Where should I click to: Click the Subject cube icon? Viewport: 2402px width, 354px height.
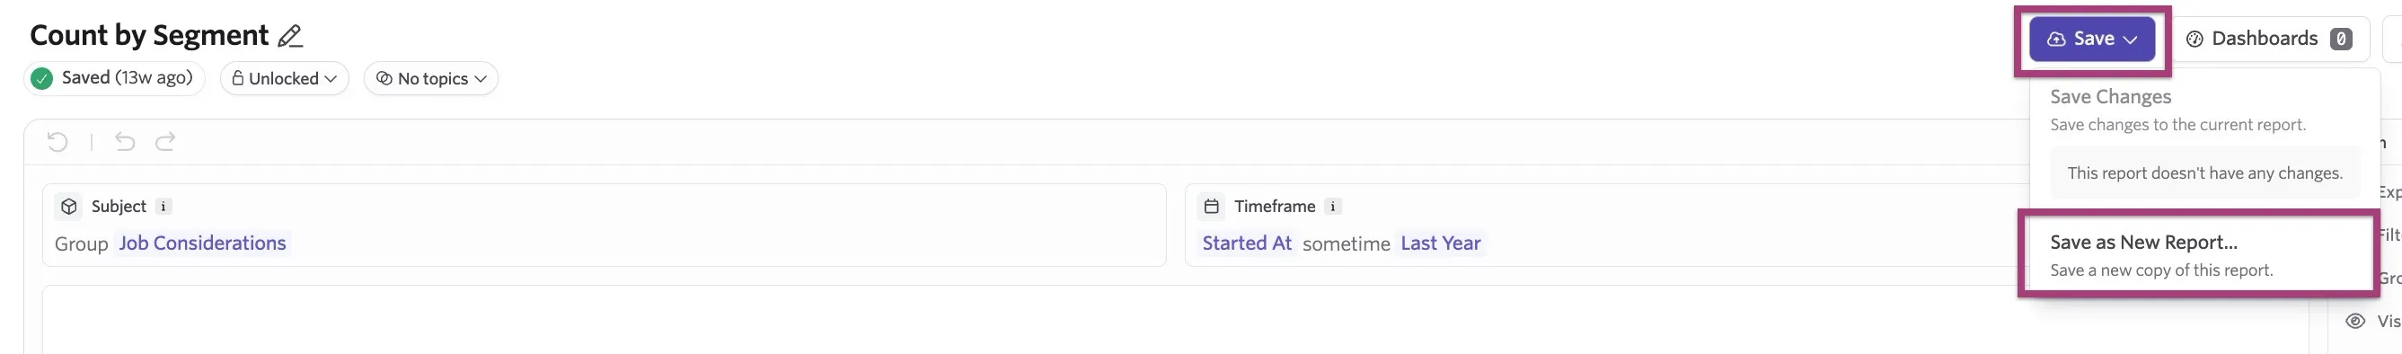(x=69, y=207)
